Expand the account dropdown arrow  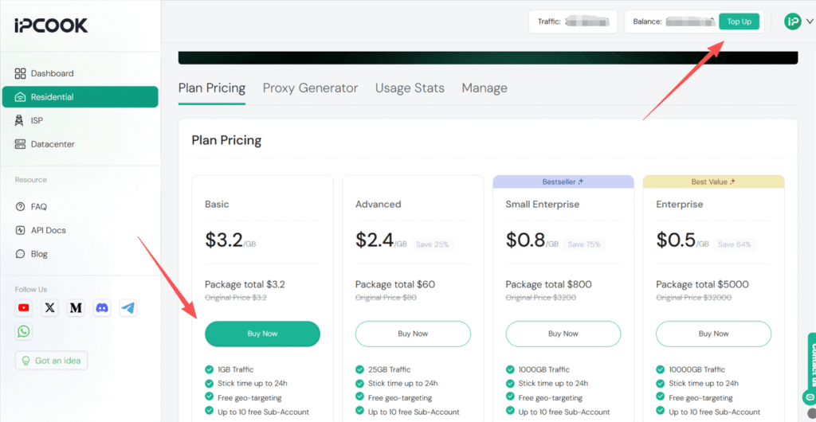click(x=810, y=21)
